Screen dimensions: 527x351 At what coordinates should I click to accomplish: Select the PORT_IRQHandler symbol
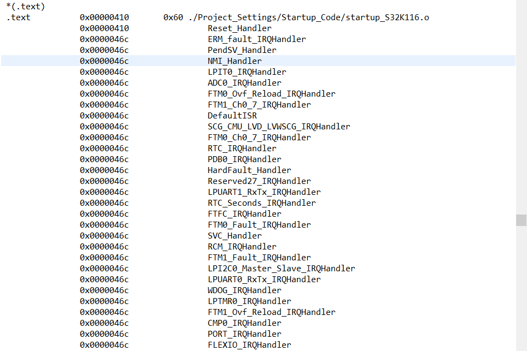click(244, 334)
